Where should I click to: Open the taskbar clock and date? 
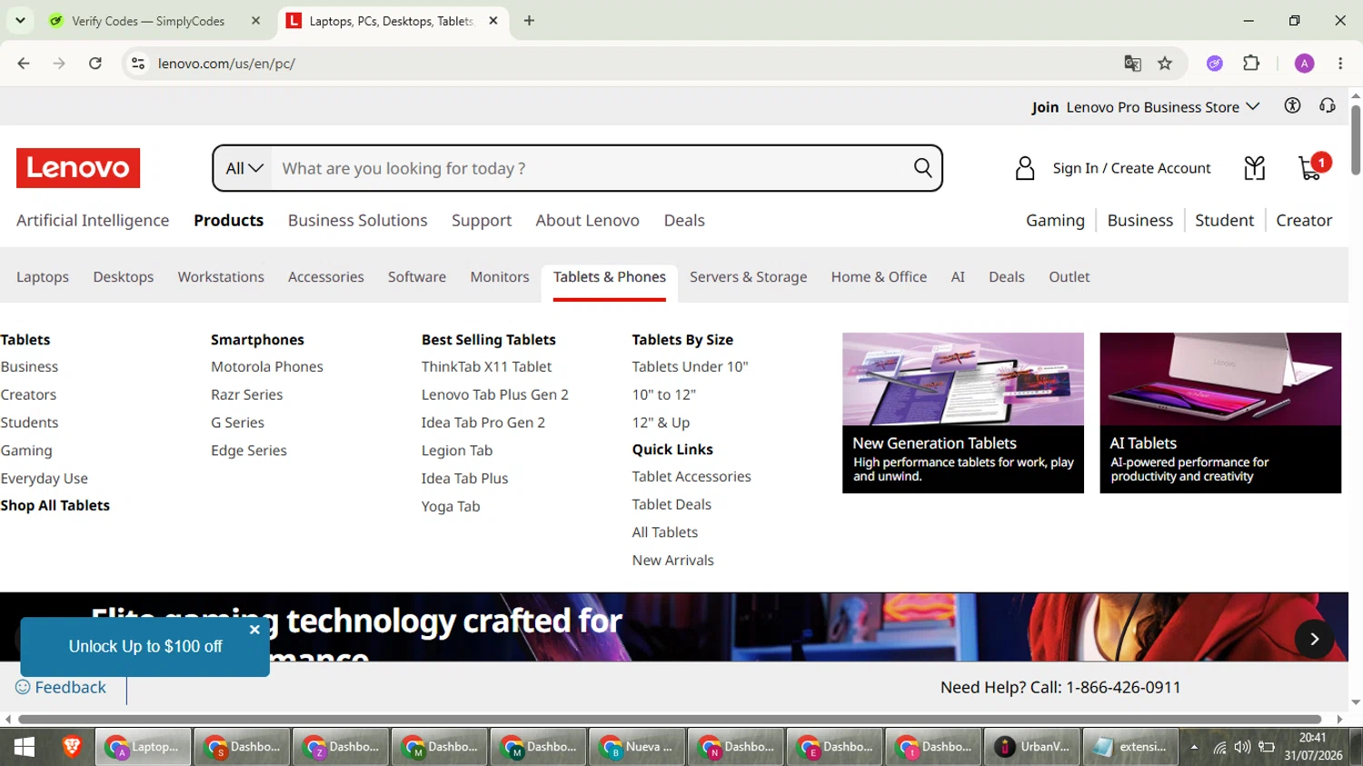(1313, 747)
